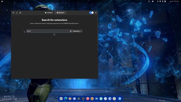Open the first dock app with the grid icon
Image resolution: width=181 pixels, height=102 pixels.
pyautogui.click(x=61, y=99)
